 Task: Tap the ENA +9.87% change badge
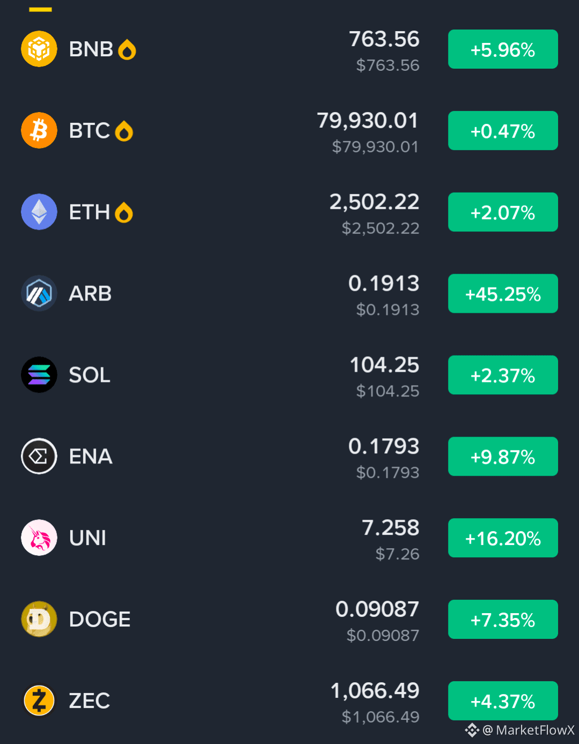[503, 456]
